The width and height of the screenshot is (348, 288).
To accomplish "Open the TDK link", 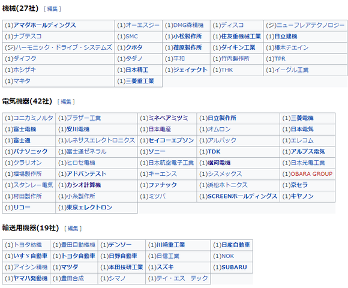I will click(x=214, y=152).
